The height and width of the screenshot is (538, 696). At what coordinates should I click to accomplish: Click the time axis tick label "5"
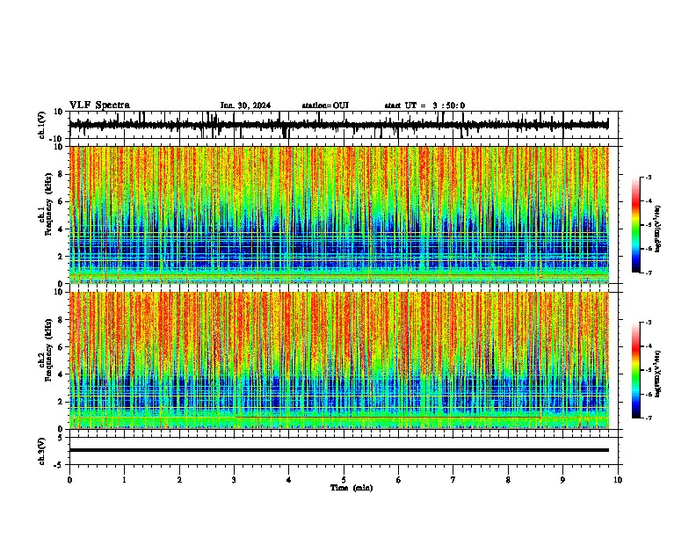coord(344,480)
